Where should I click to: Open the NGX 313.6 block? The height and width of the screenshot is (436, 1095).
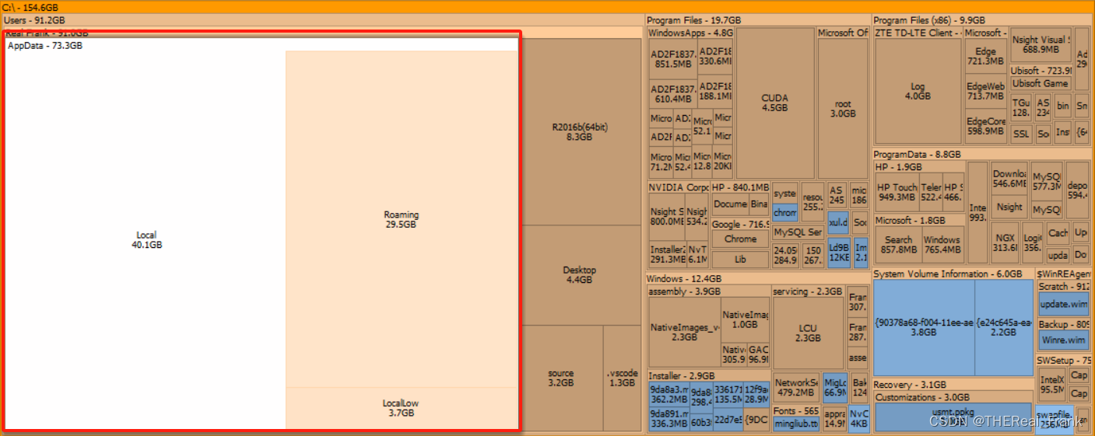coord(1005,242)
